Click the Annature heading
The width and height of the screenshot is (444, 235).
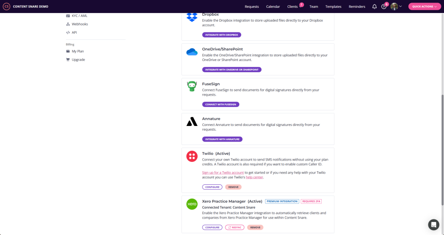(x=211, y=119)
